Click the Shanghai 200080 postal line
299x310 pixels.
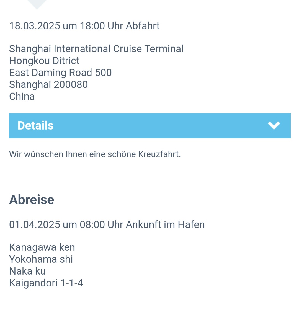pyautogui.click(x=48, y=85)
